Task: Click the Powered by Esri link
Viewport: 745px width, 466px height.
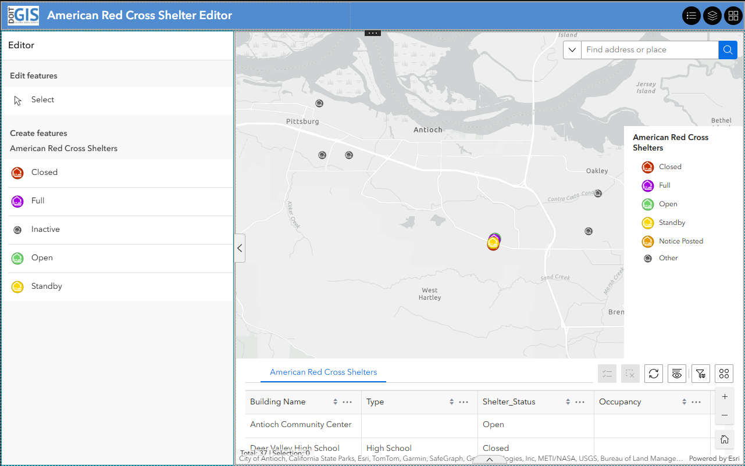Action: [x=714, y=459]
